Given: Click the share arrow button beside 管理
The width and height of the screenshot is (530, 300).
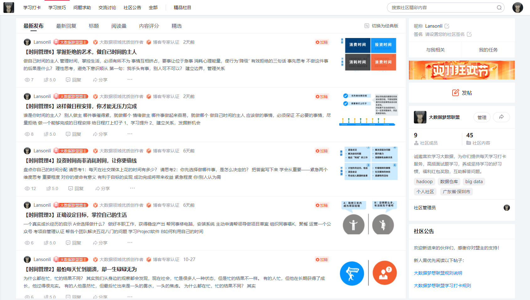Looking at the screenshot, I should pyautogui.click(x=501, y=117).
